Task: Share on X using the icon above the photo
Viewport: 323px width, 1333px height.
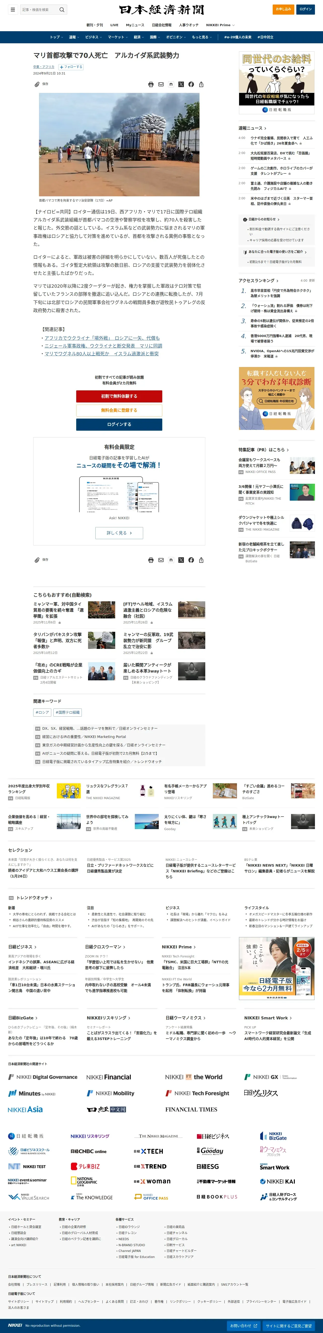Action: tap(181, 84)
